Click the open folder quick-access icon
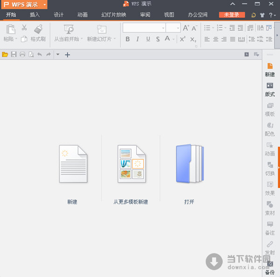280x277 pixels. pos(5,54)
